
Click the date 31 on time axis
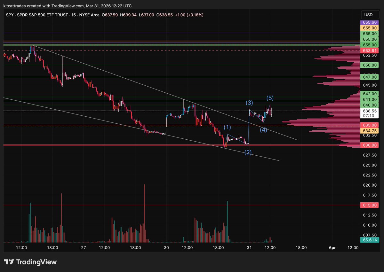[249, 248]
